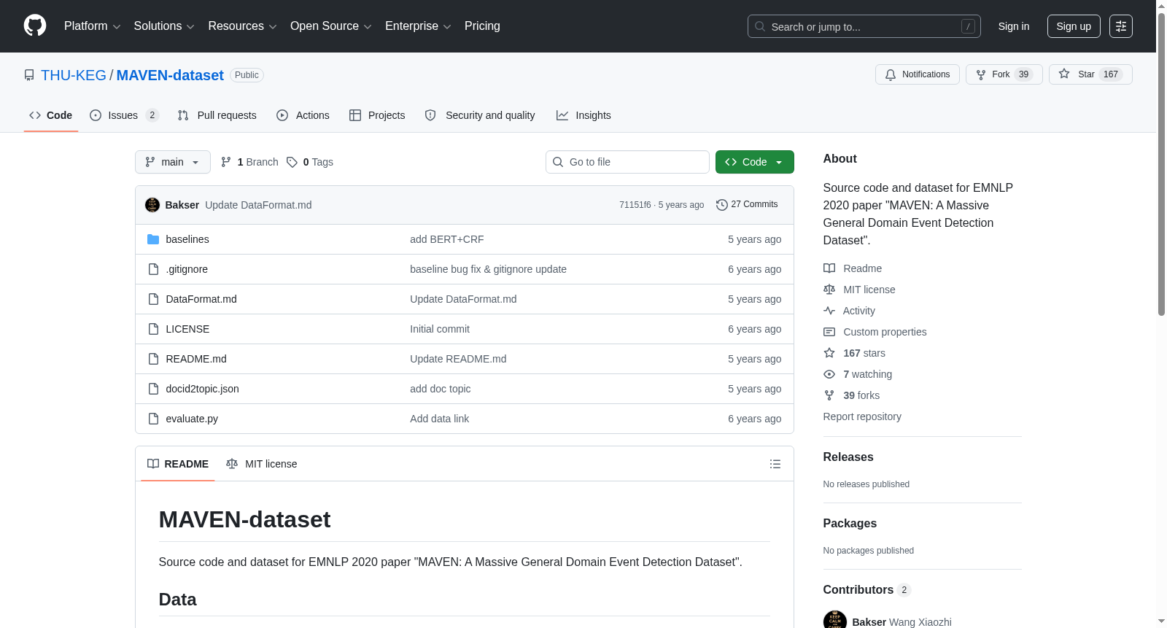Click the Notifications button
The width and height of the screenshot is (1167, 628).
[918, 74]
